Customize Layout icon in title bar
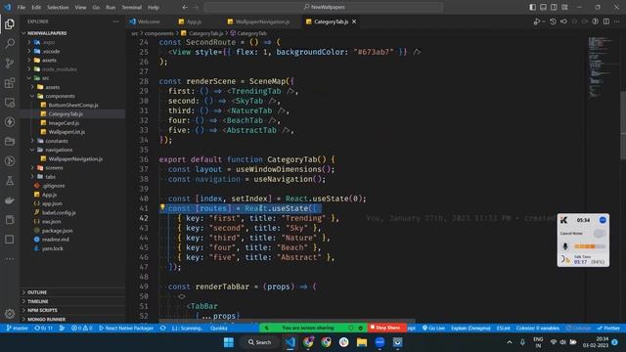Screen dimensions: 626x352 [564, 7]
